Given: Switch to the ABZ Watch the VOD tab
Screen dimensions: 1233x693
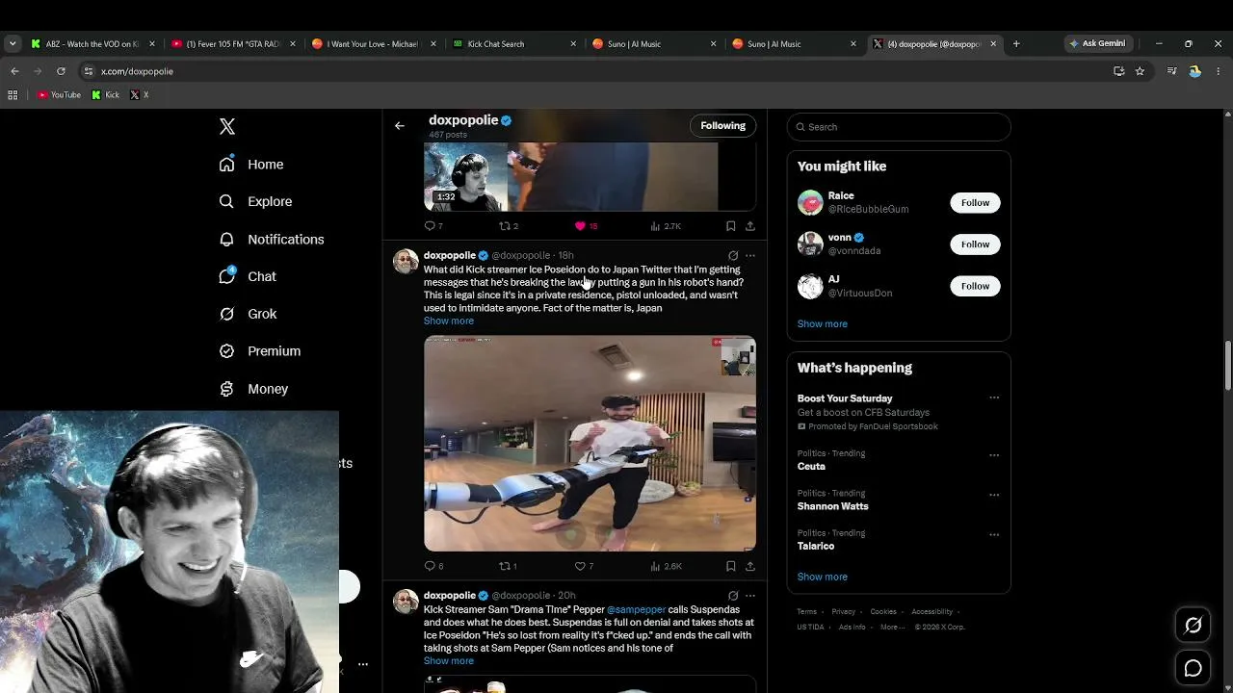Looking at the screenshot, I should (92, 43).
